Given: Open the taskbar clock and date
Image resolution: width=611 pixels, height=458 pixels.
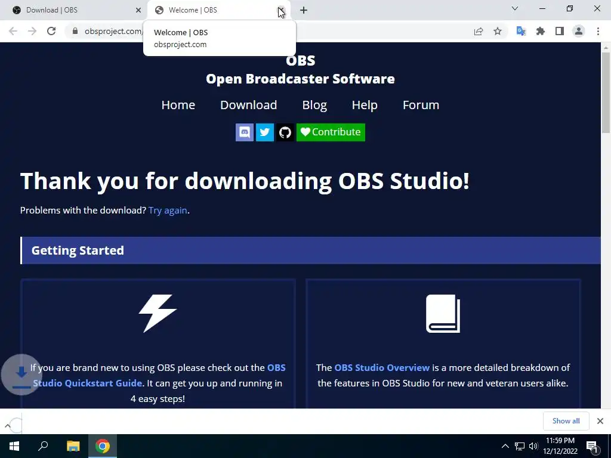Looking at the screenshot, I should 560,446.
